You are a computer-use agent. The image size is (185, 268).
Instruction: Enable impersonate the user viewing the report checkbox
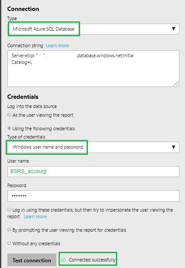click(x=9, y=209)
